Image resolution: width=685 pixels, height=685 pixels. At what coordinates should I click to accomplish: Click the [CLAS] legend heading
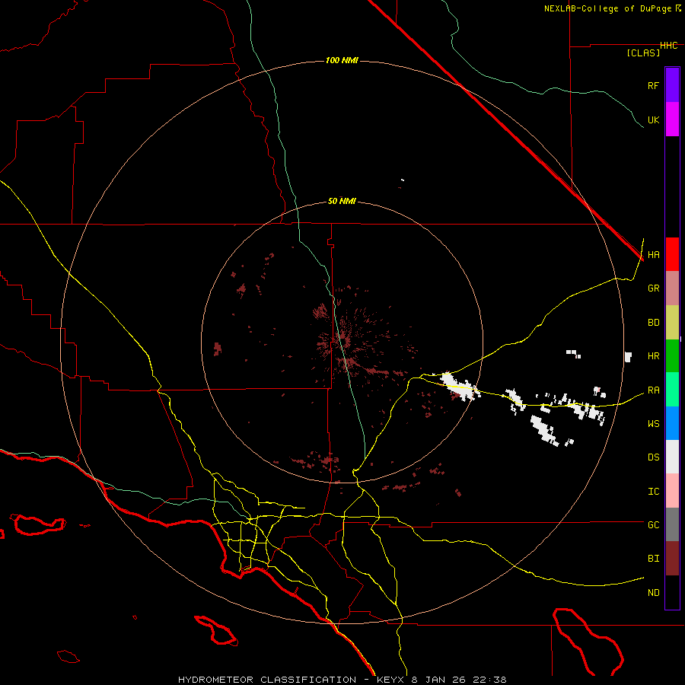[x=643, y=53]
